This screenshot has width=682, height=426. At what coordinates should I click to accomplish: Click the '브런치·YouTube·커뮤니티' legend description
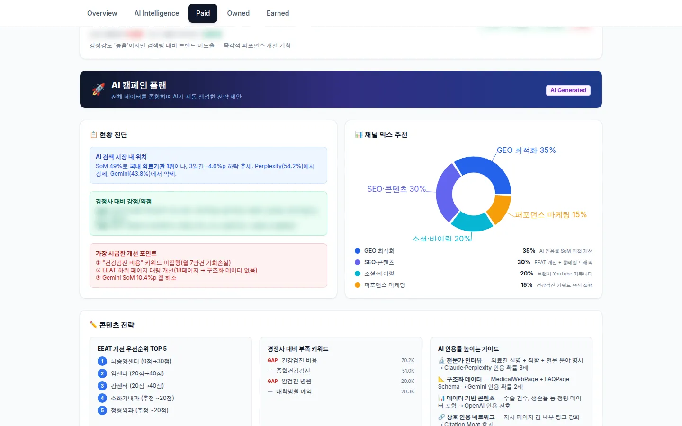(565, 274)
